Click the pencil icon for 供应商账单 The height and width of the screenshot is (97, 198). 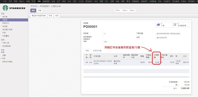tap(175, 24)
